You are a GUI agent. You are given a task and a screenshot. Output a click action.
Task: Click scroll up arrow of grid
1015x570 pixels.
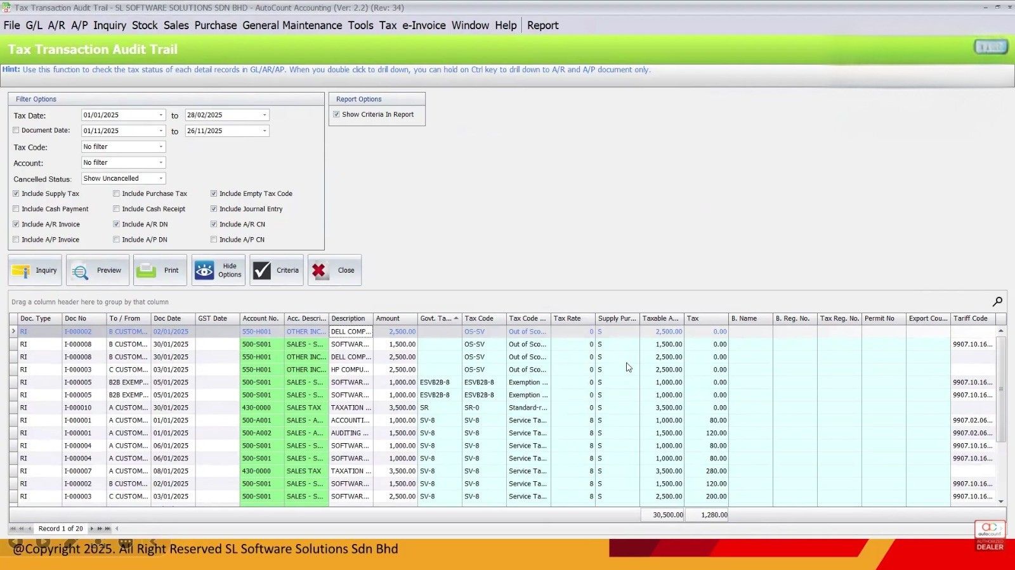(1001, 331)
